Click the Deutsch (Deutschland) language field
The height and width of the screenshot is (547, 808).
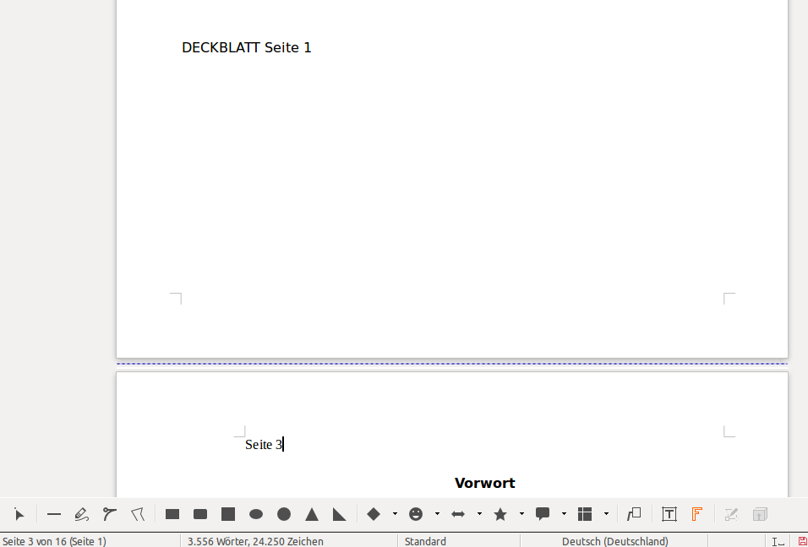[614, 541]
